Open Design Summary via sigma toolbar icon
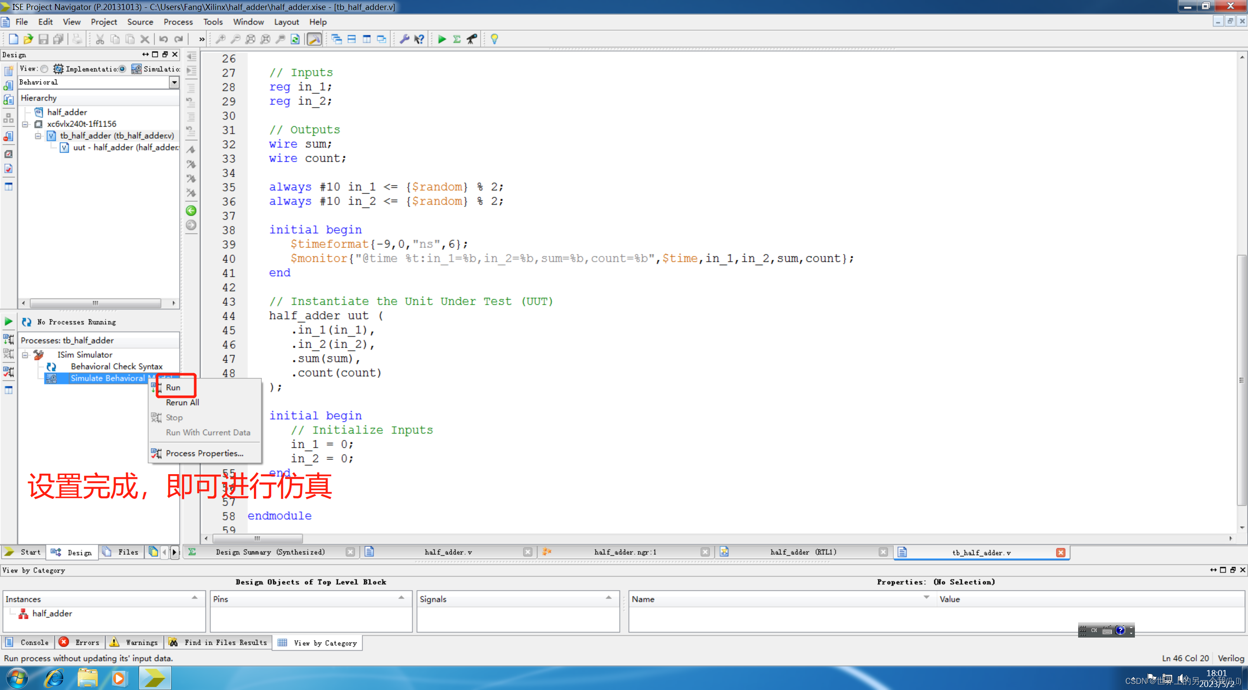Screen dimensions: 1248x690 (456, 39)
